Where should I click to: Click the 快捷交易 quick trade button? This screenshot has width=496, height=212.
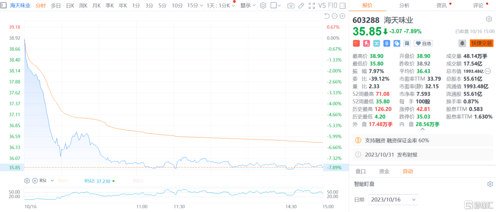coord(481,43)
